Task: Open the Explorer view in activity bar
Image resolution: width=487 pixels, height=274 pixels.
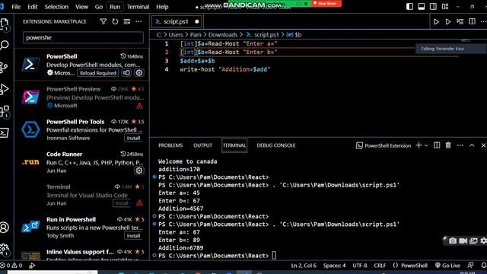Action: pos(5,24)
